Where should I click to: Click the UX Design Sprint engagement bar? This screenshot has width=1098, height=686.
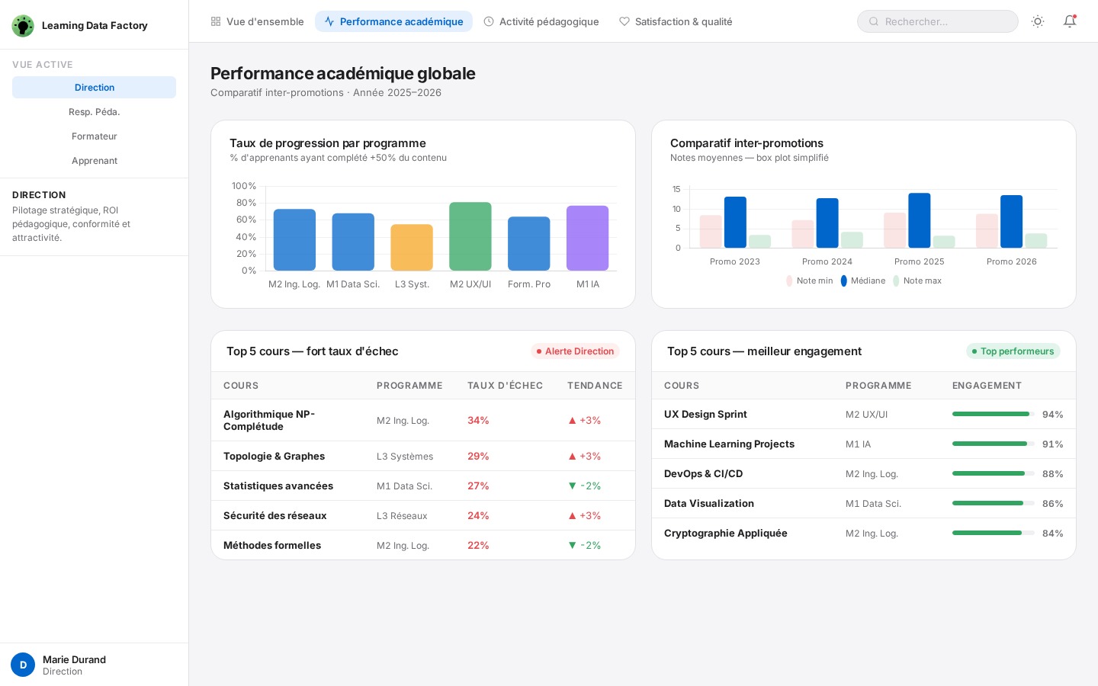993,414
